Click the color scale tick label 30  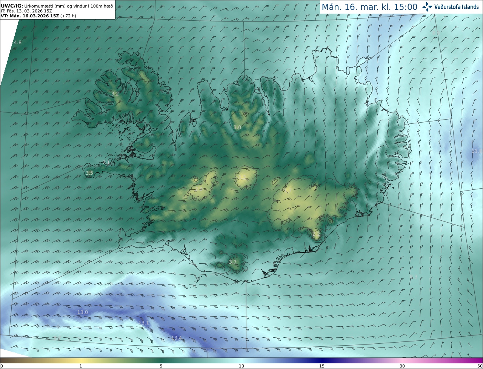click(x=402, y=366)
